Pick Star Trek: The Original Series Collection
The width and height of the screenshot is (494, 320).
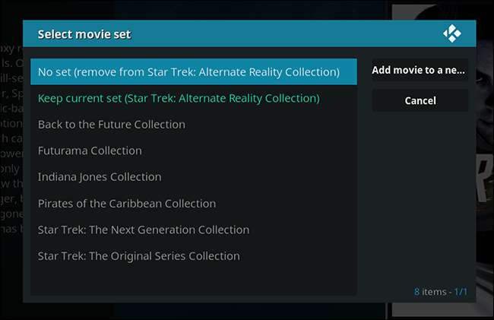tap(194, 256)
